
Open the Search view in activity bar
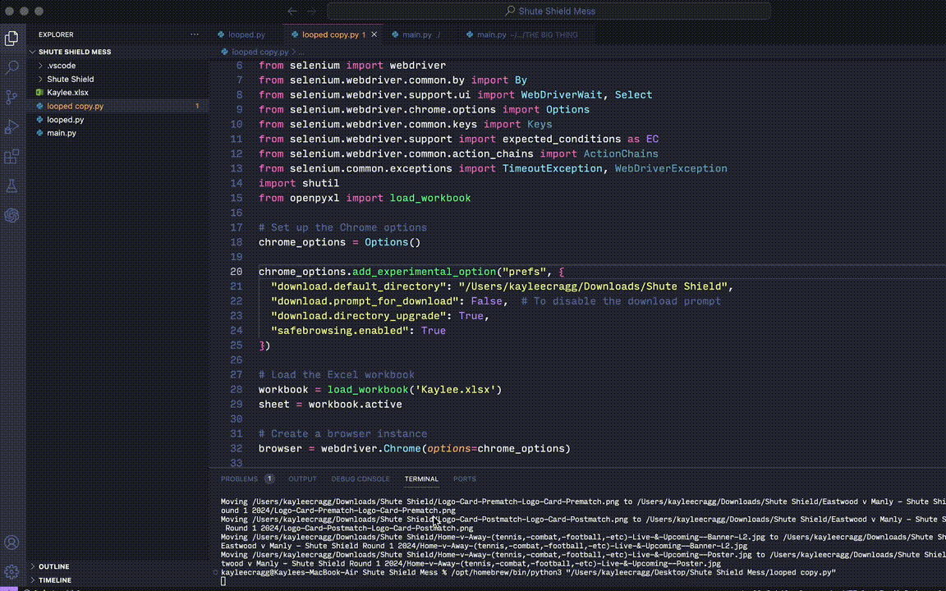(x=11, y=67)
